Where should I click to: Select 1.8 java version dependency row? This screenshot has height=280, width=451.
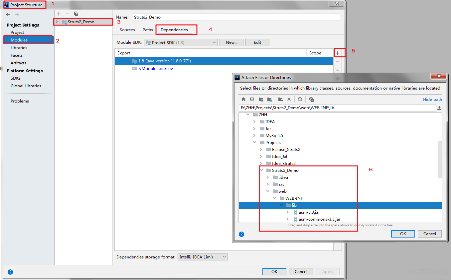(224, 61)
